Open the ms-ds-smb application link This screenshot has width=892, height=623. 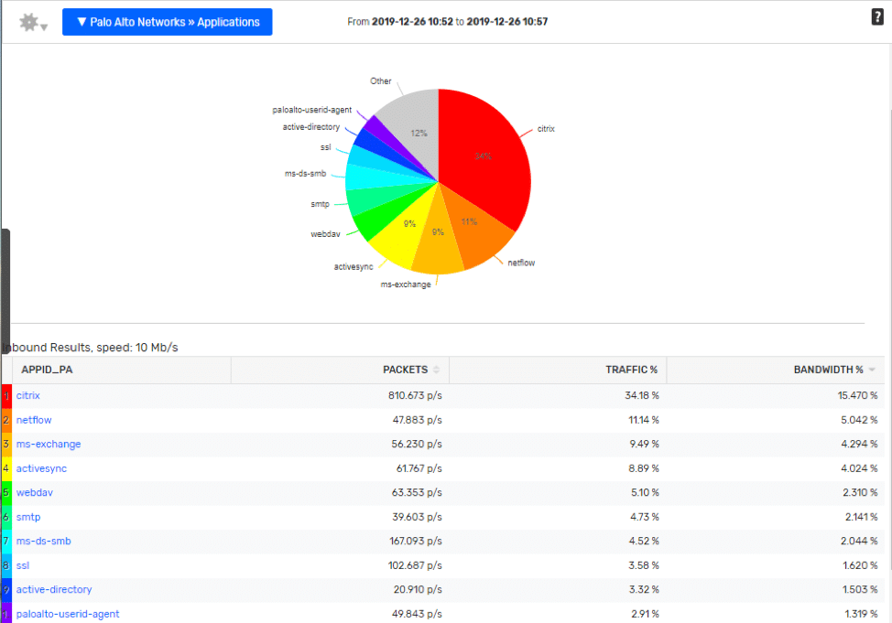[x=43, y=541]
